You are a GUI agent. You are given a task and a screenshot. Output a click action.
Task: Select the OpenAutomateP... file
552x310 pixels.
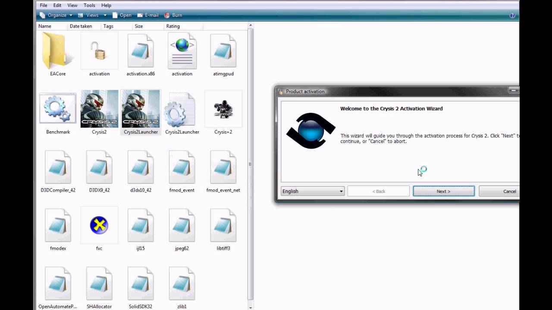(x=58, y=287)
